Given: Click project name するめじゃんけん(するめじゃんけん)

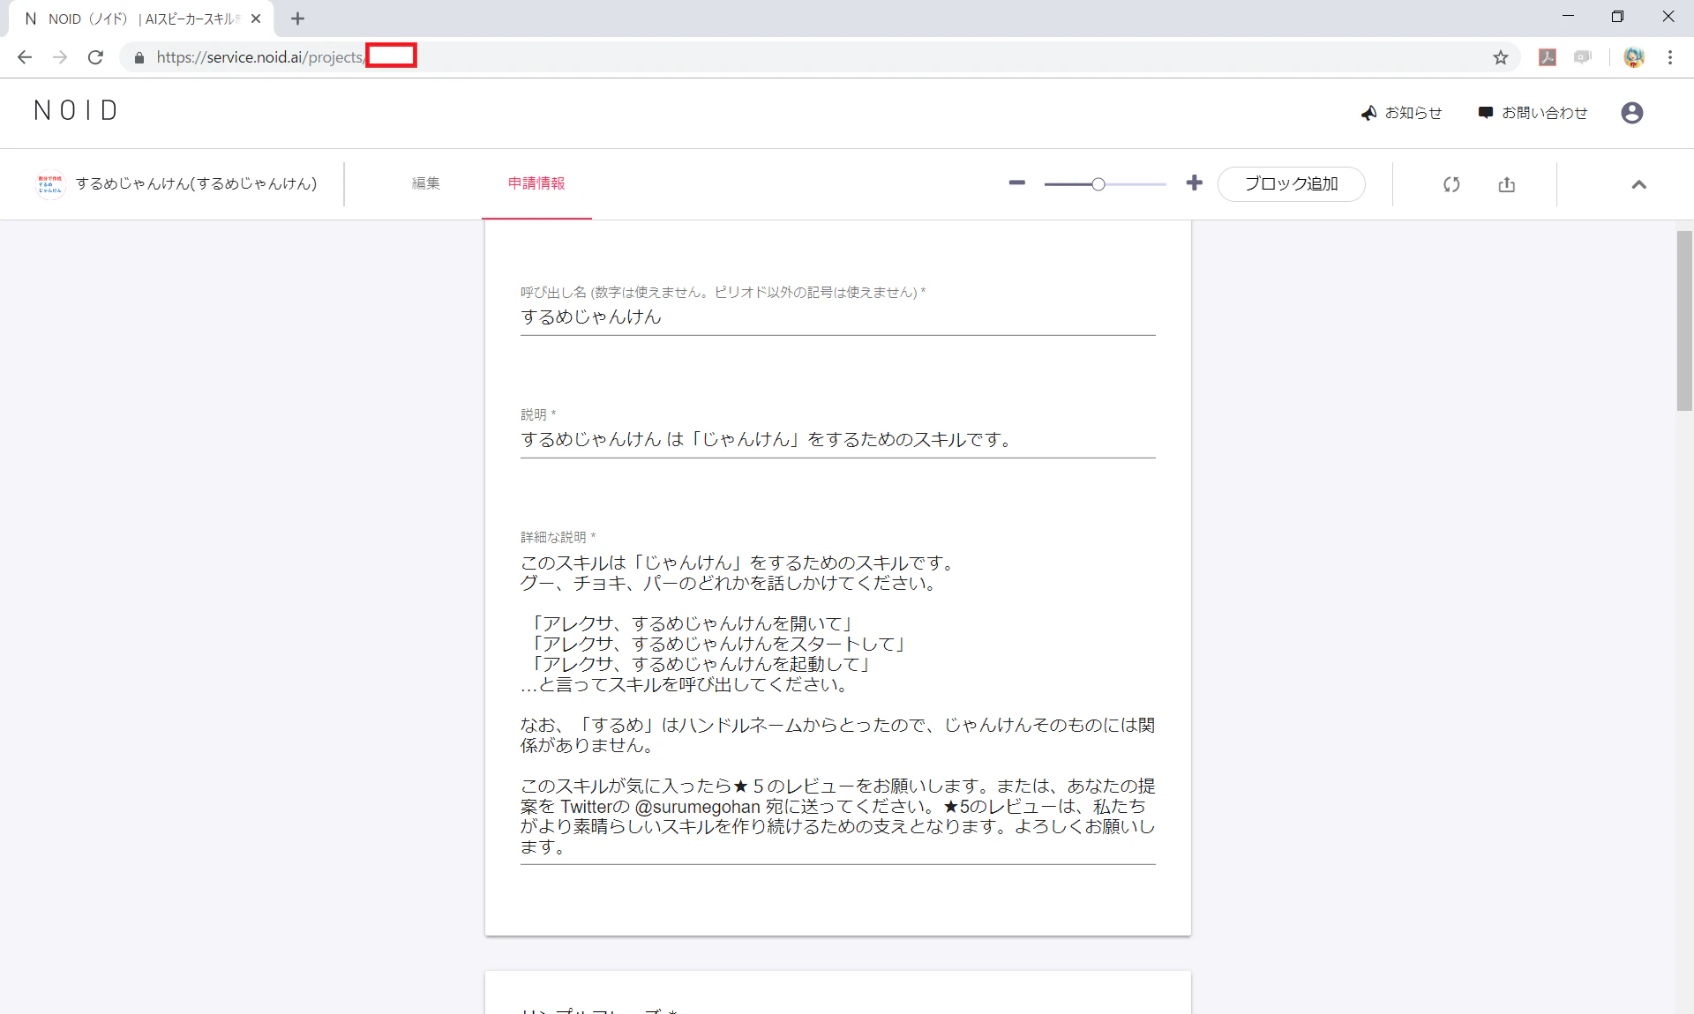Looking at the screenshot, I should (x=196, y=183).
